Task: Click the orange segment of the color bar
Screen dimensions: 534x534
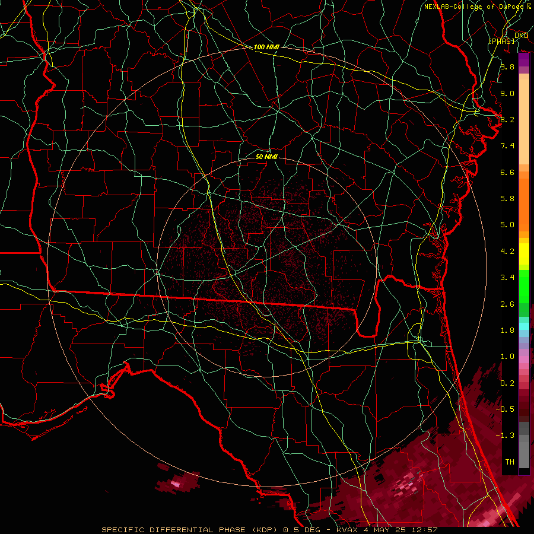Action: pos(524,204)
